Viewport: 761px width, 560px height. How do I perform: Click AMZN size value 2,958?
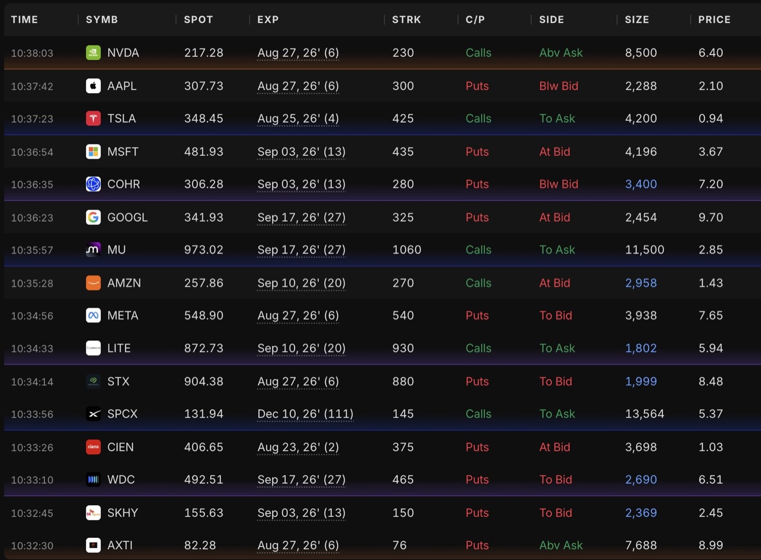[x=641, y=283]
